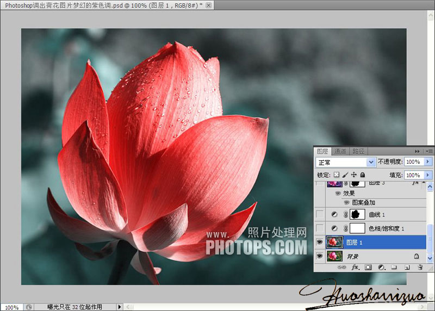Viewport: 435px width, 311px height.
Task: Select the Photoshop document title tab
Action: [x=107, y=5]
